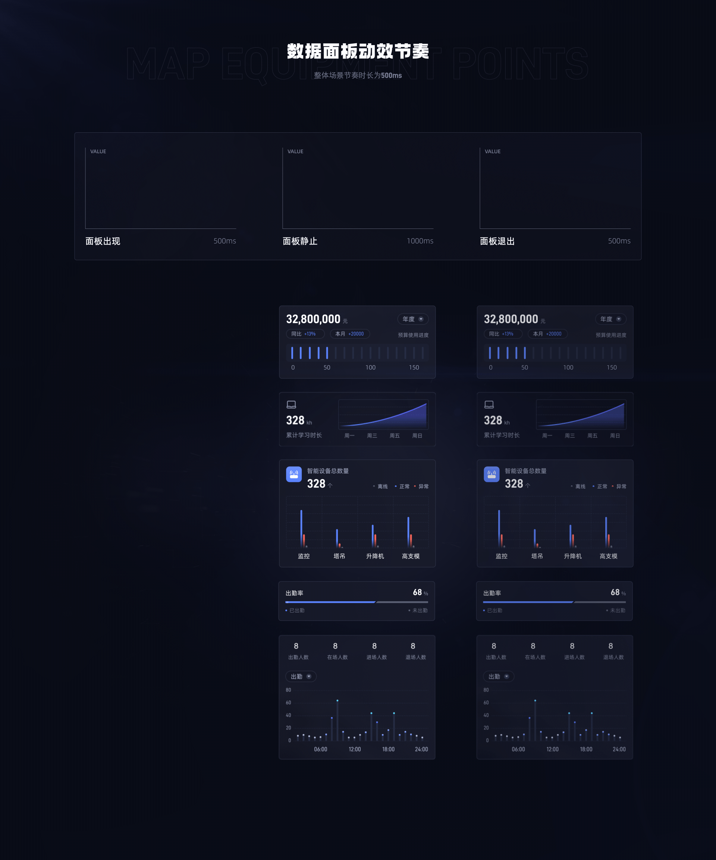The height and width of the screenshot is (860, 716).
Task: Toggle the 离线 legend in the left device card
Action: click(380, 486)
